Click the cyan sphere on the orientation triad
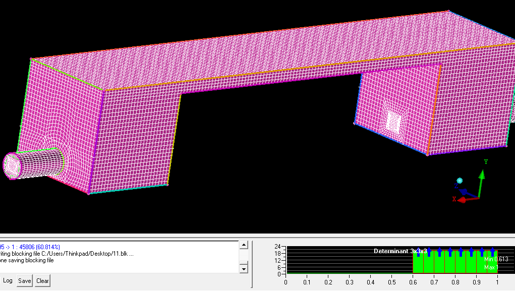 (460, 181)
